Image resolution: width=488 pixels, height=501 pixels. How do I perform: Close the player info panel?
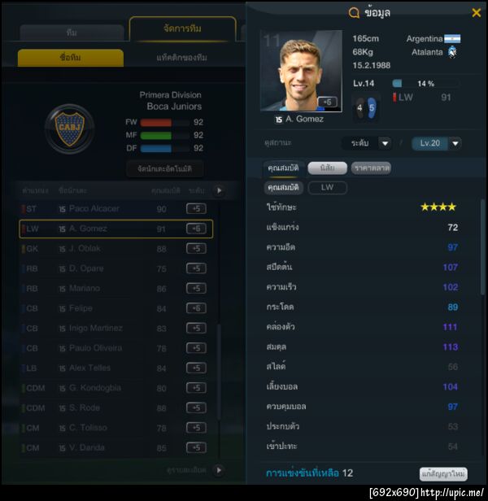pyautogui.click(x=476, y=13)
